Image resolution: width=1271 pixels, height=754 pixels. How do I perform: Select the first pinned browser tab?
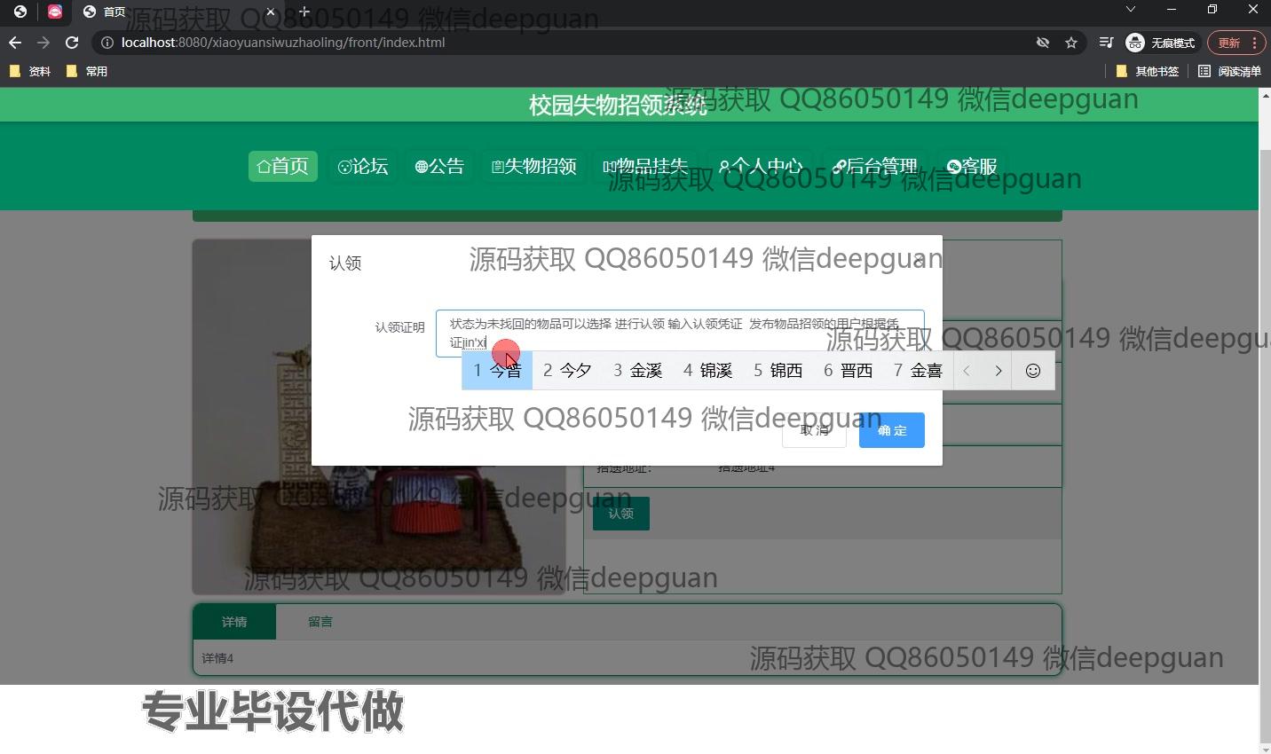(20, 12)
